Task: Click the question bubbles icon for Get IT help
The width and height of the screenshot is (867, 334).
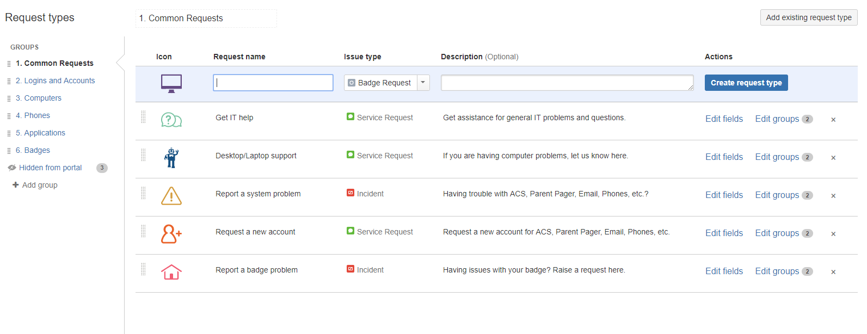Action: click(x=171, y=120)
